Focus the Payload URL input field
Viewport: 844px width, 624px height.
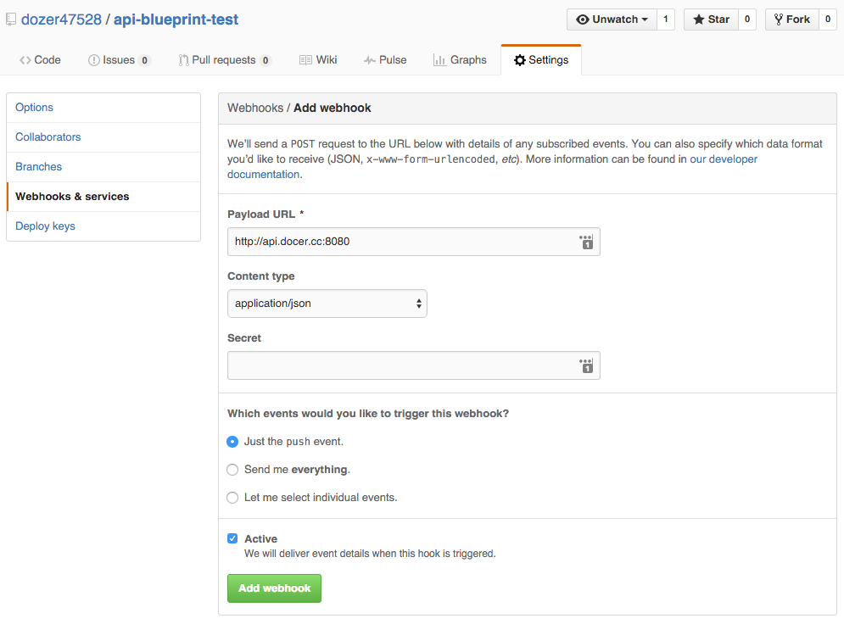tap(413, 242)
